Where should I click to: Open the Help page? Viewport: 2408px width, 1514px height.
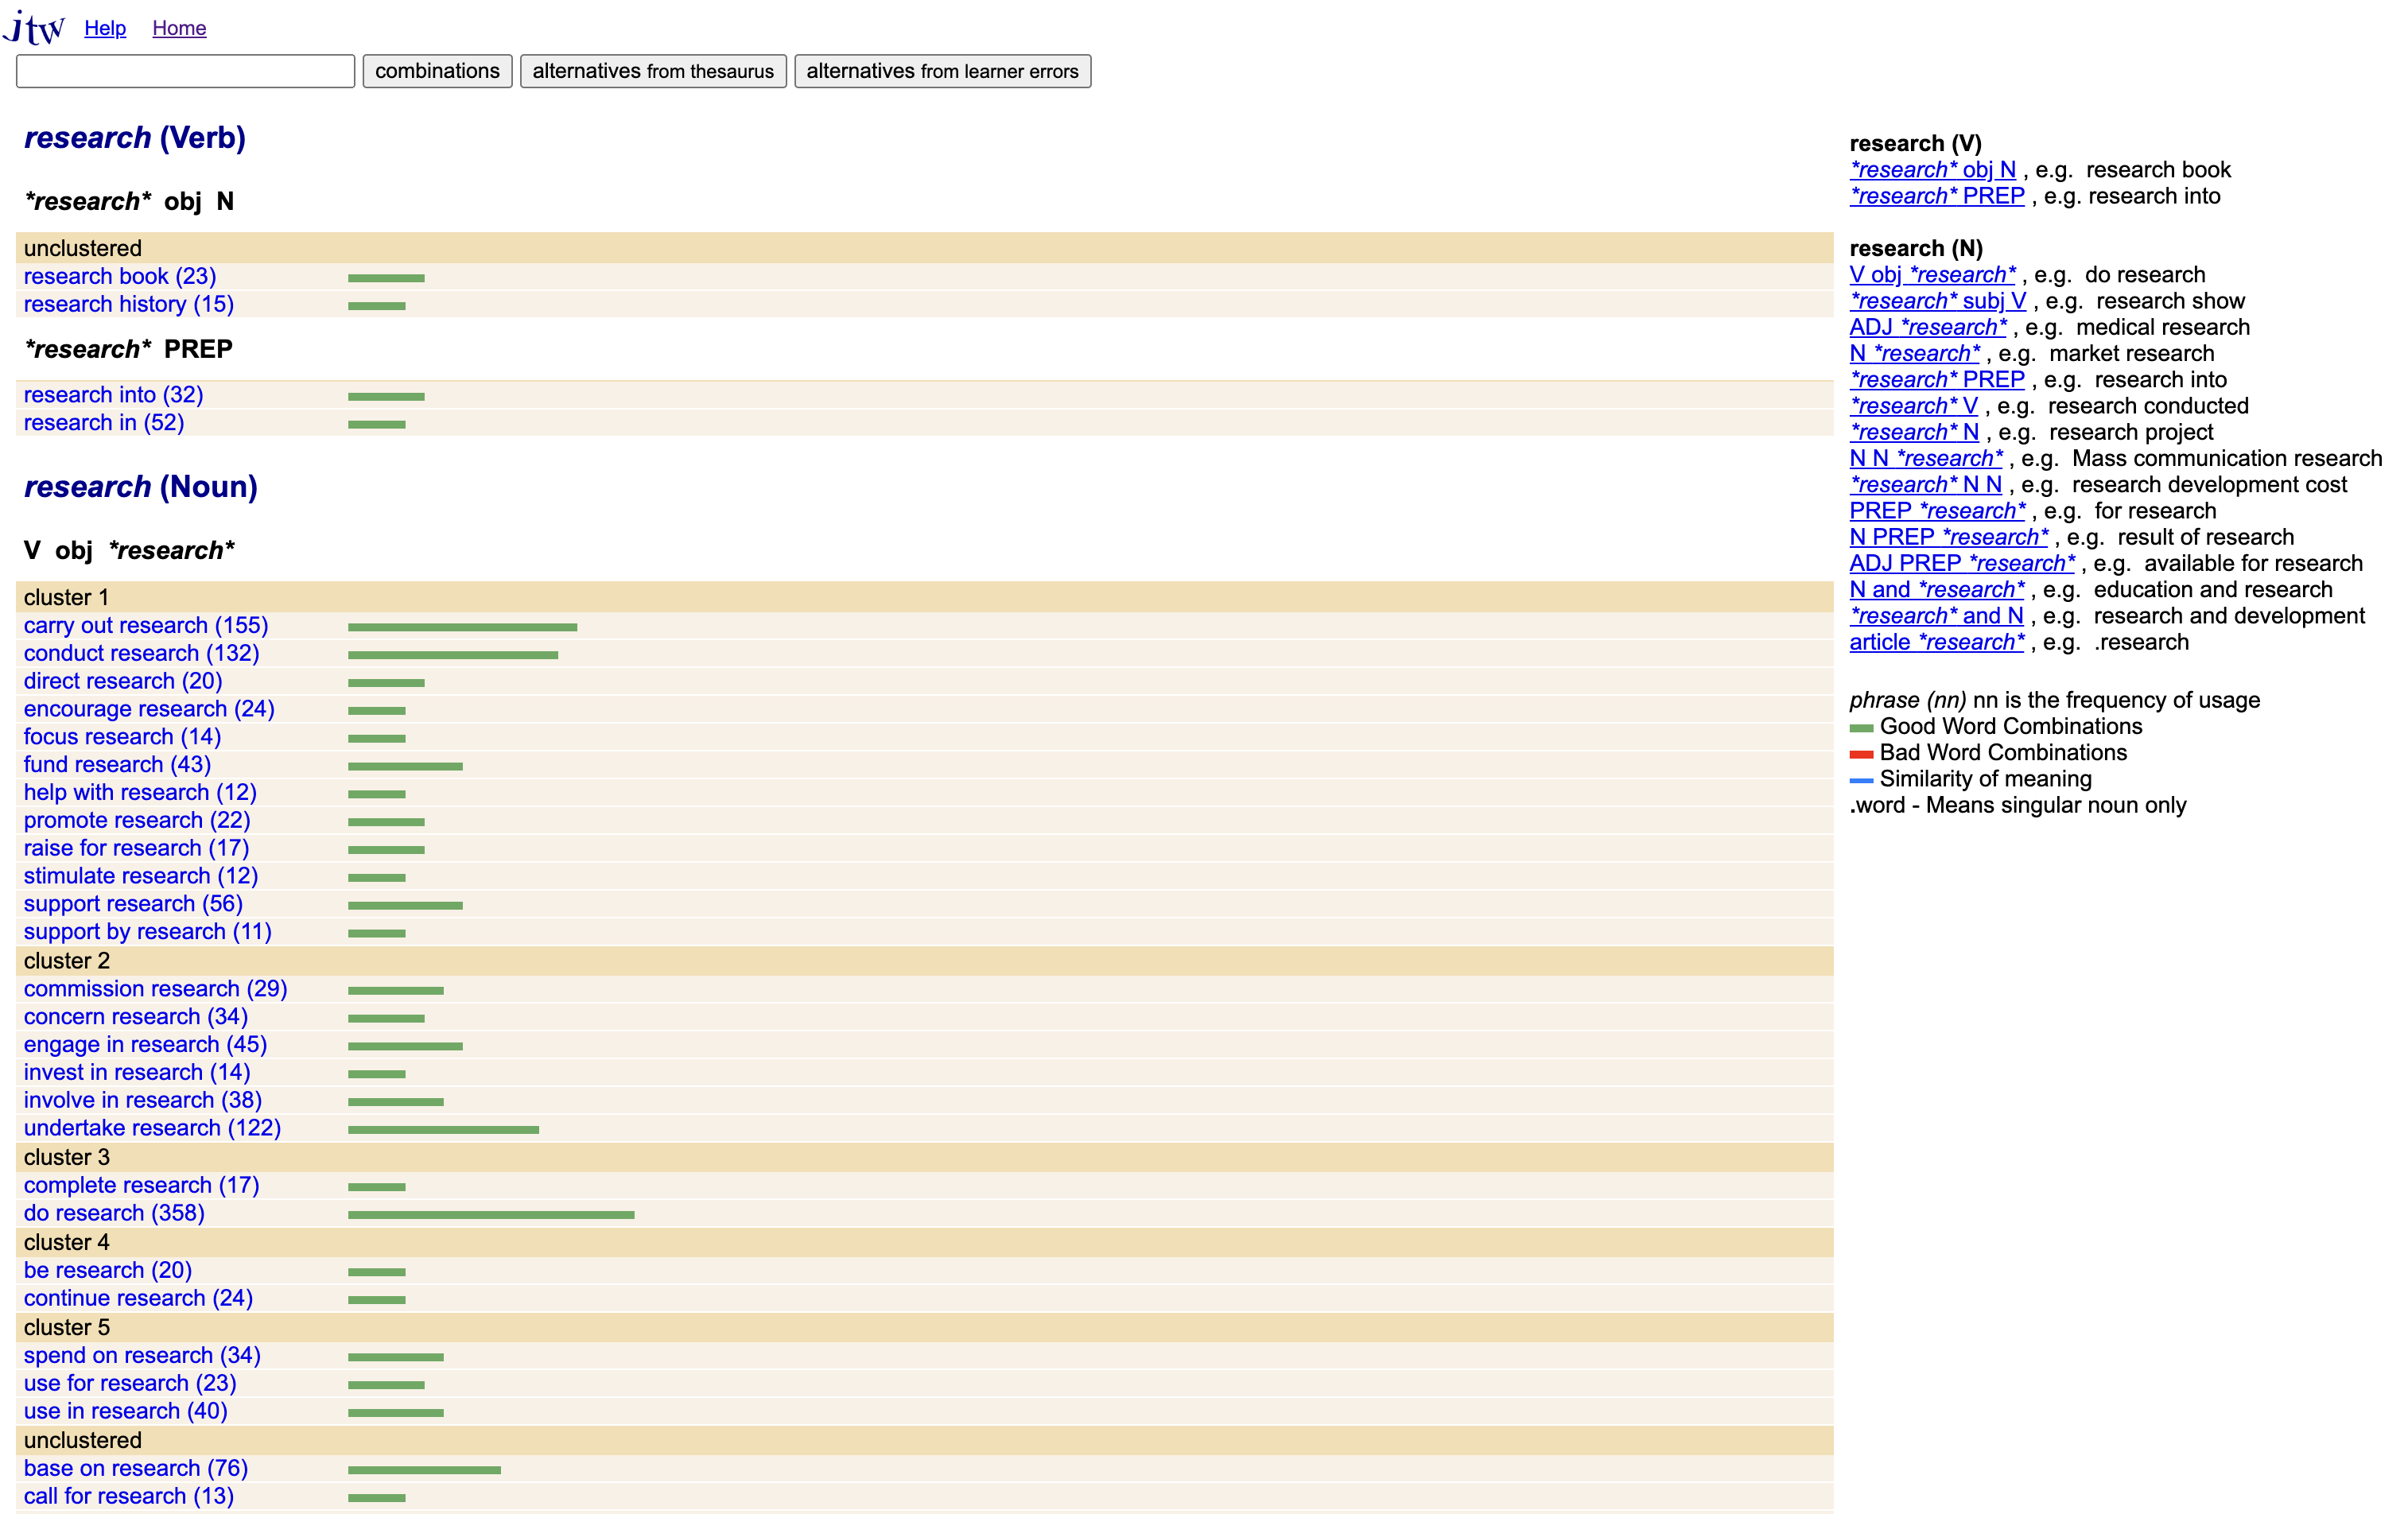tap(105, 27)
